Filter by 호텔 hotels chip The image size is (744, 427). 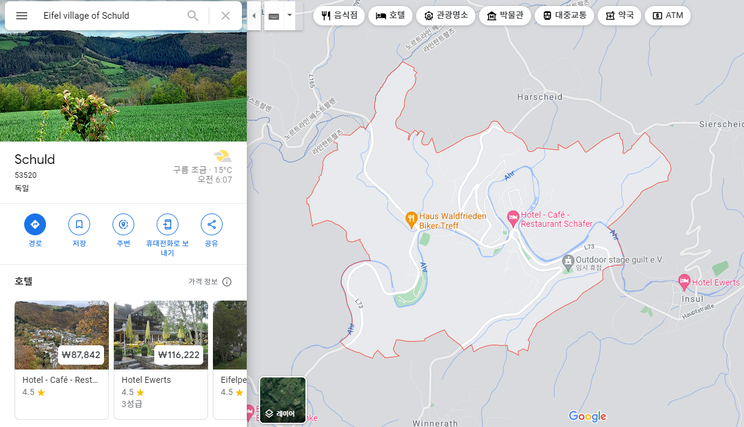click(x=390, y=16)
